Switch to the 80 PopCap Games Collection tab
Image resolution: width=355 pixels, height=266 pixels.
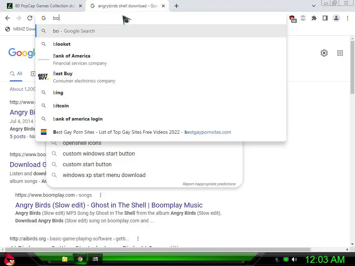click(45, 6)
